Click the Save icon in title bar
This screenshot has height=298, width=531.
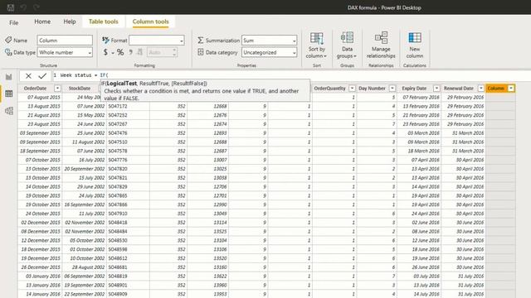(11, 7)
